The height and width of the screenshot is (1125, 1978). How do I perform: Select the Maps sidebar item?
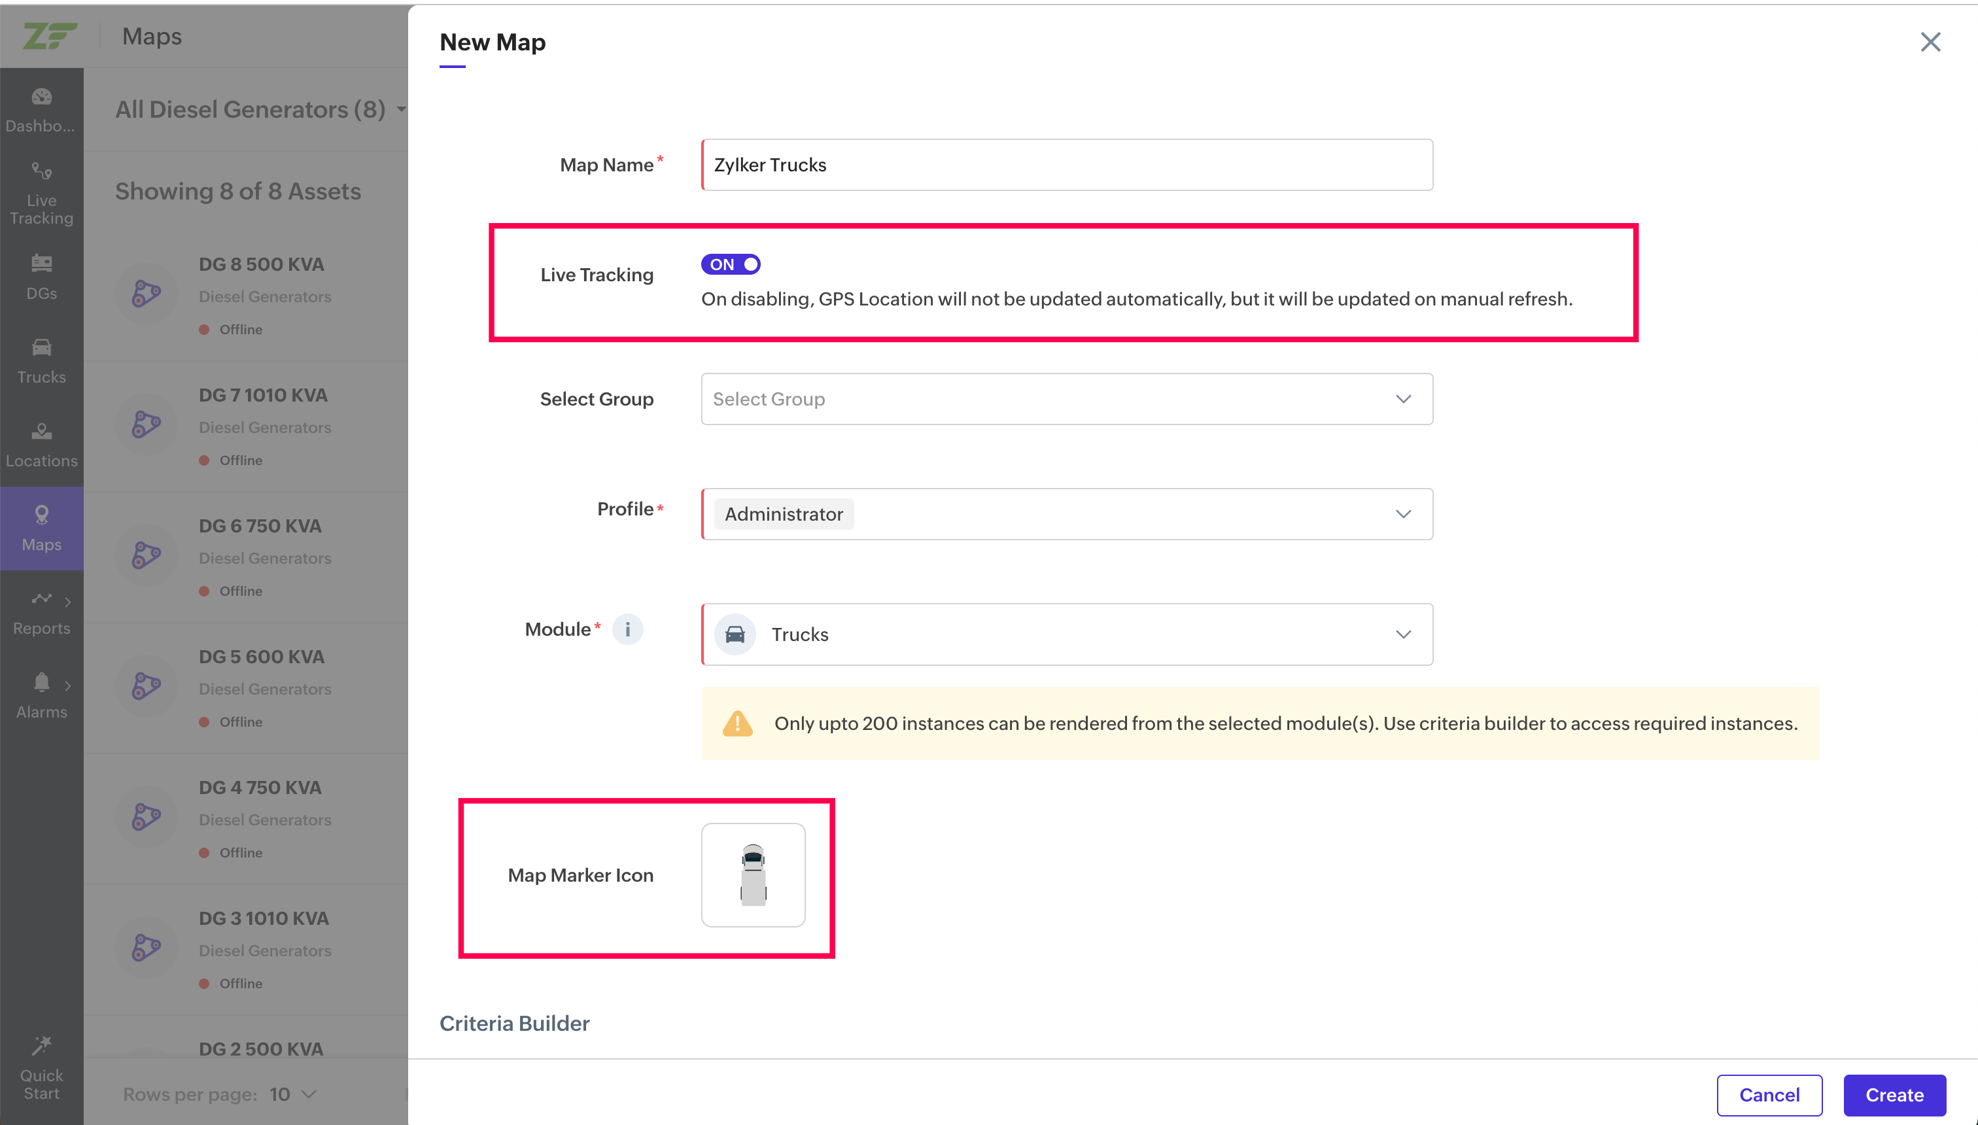(42, 528)
